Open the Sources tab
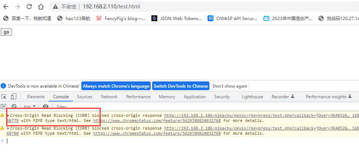Image resolution: width=359 pixels, height=157 pixels. pos(85,97)
